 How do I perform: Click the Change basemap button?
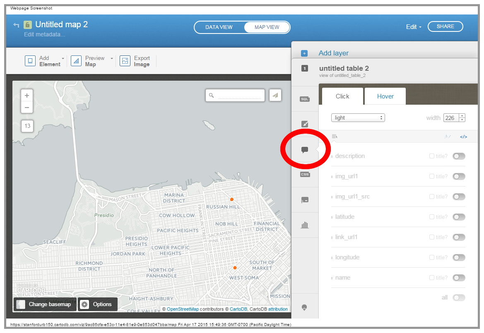coord(45,304)
